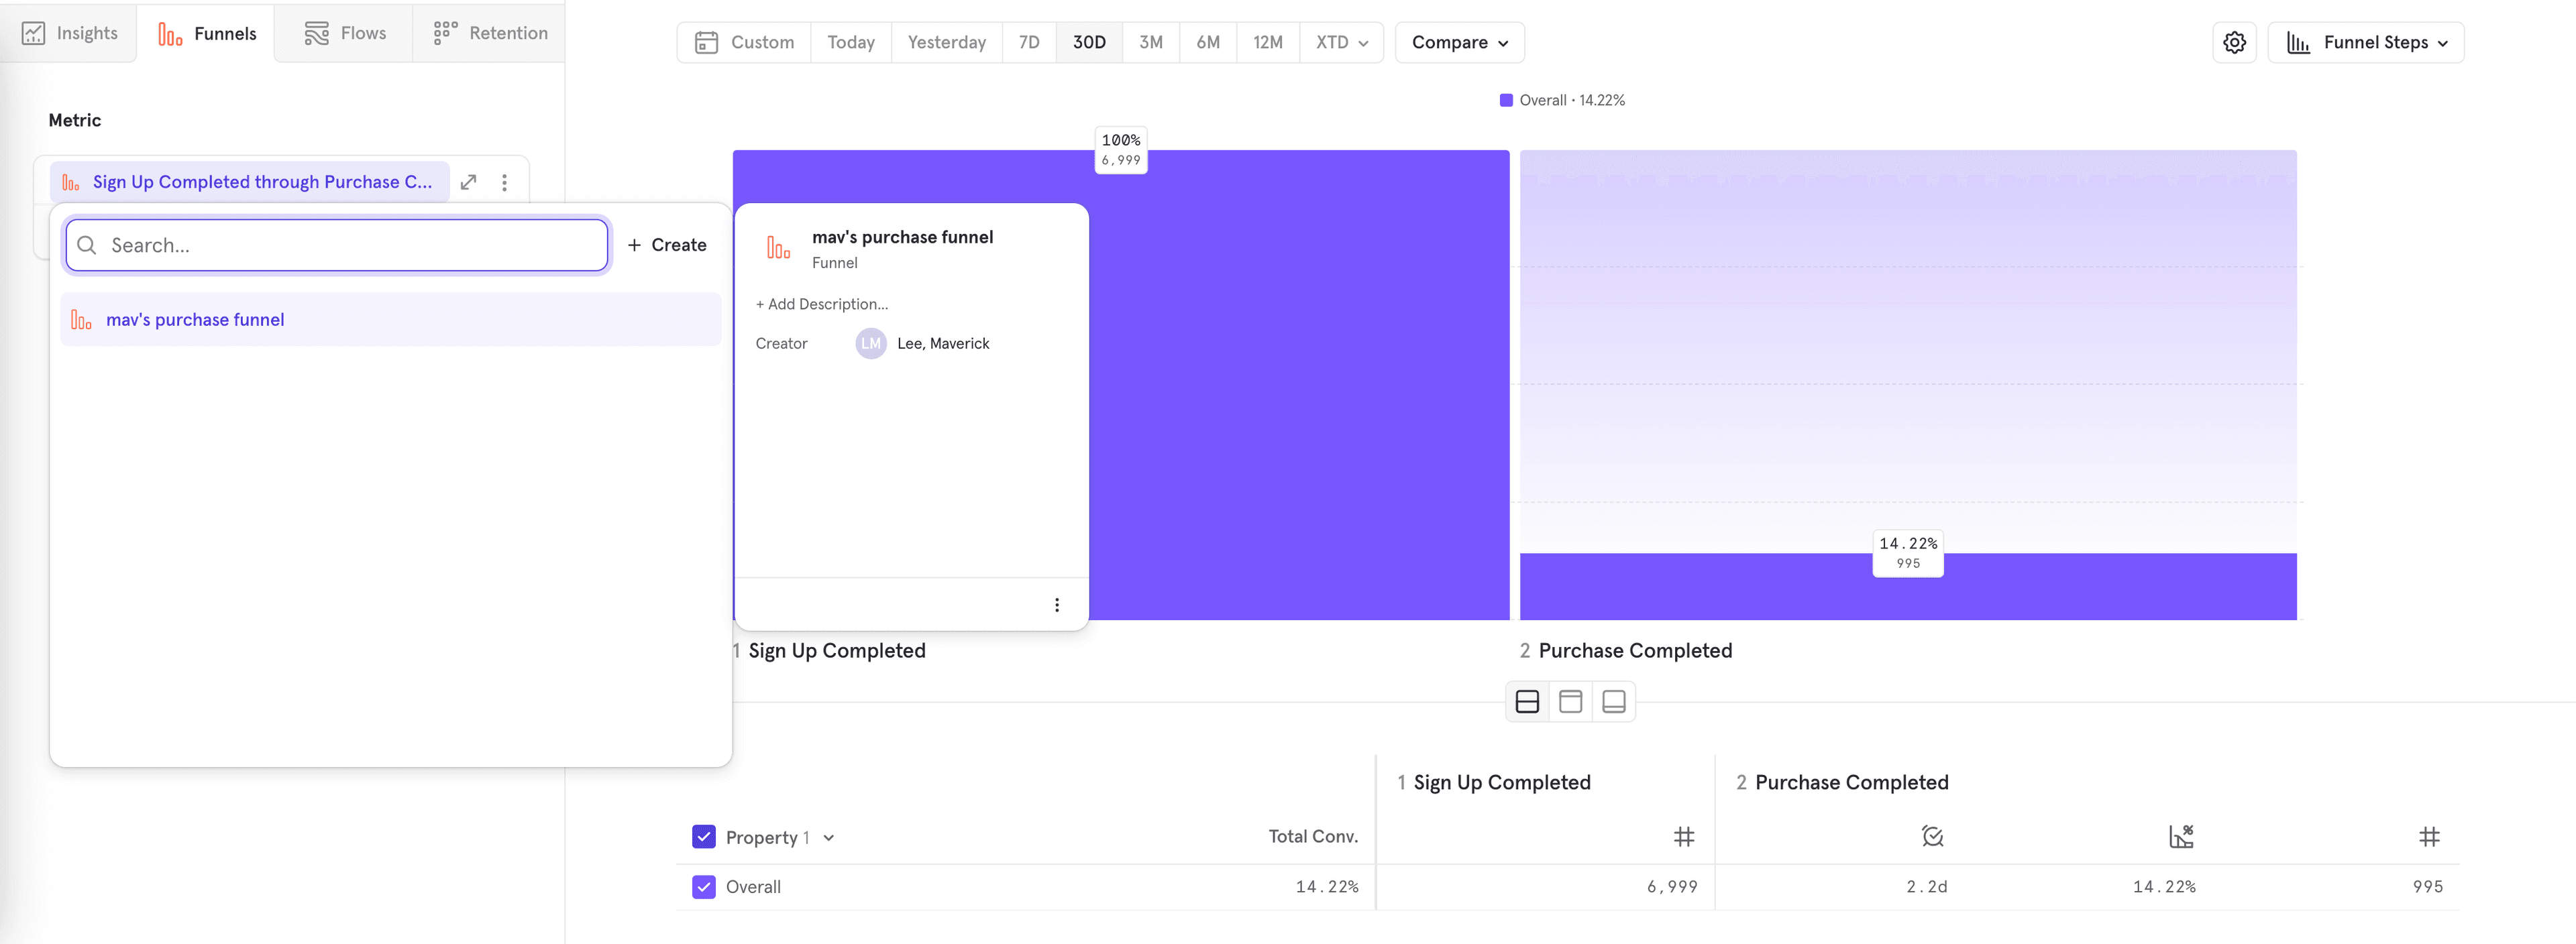Screen dimensions: 2576x944
Task: Click the conversion time column icon
Action: coord(1931,836)
